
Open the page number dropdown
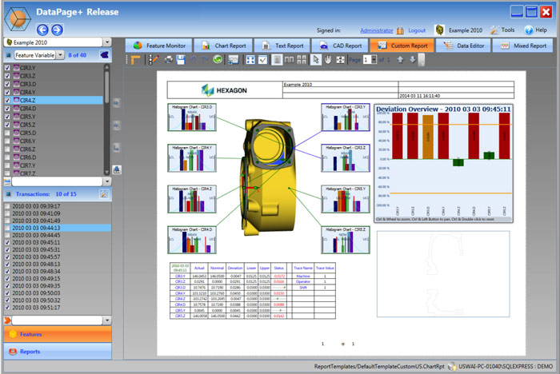pyautogui.click(x=374, y=60)
